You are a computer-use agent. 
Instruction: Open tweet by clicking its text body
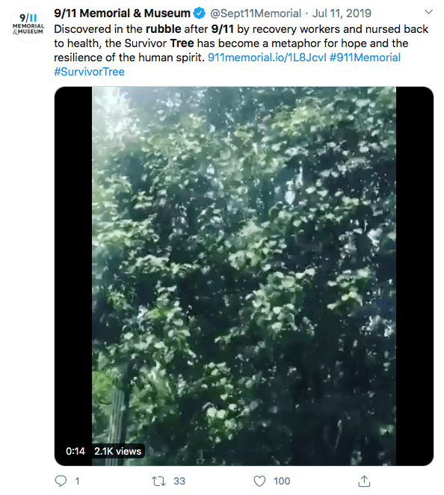(241, 43)
